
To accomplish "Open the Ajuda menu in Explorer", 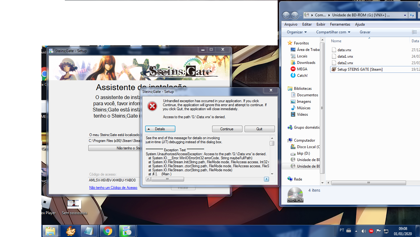I will [360, 24].
